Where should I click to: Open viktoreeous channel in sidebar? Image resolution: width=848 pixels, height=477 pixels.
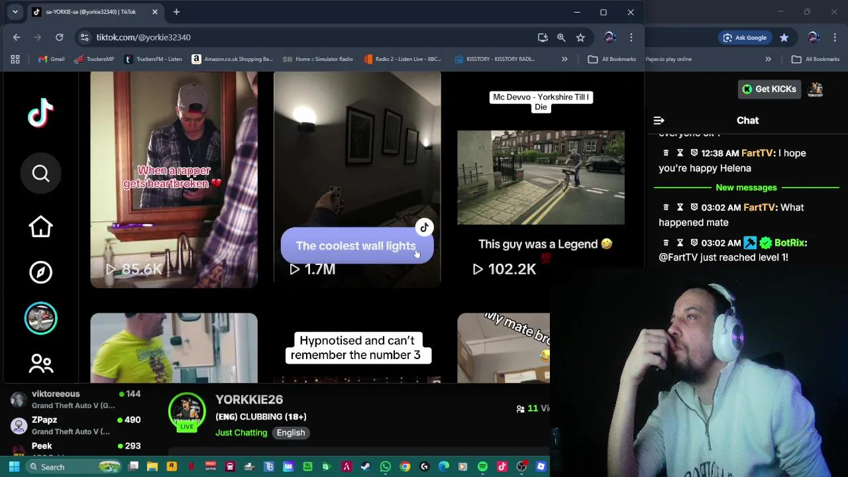coord(76,399)
